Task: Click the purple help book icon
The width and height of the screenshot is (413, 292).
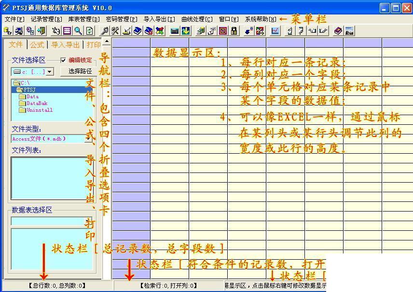Action: coord(338,31)
